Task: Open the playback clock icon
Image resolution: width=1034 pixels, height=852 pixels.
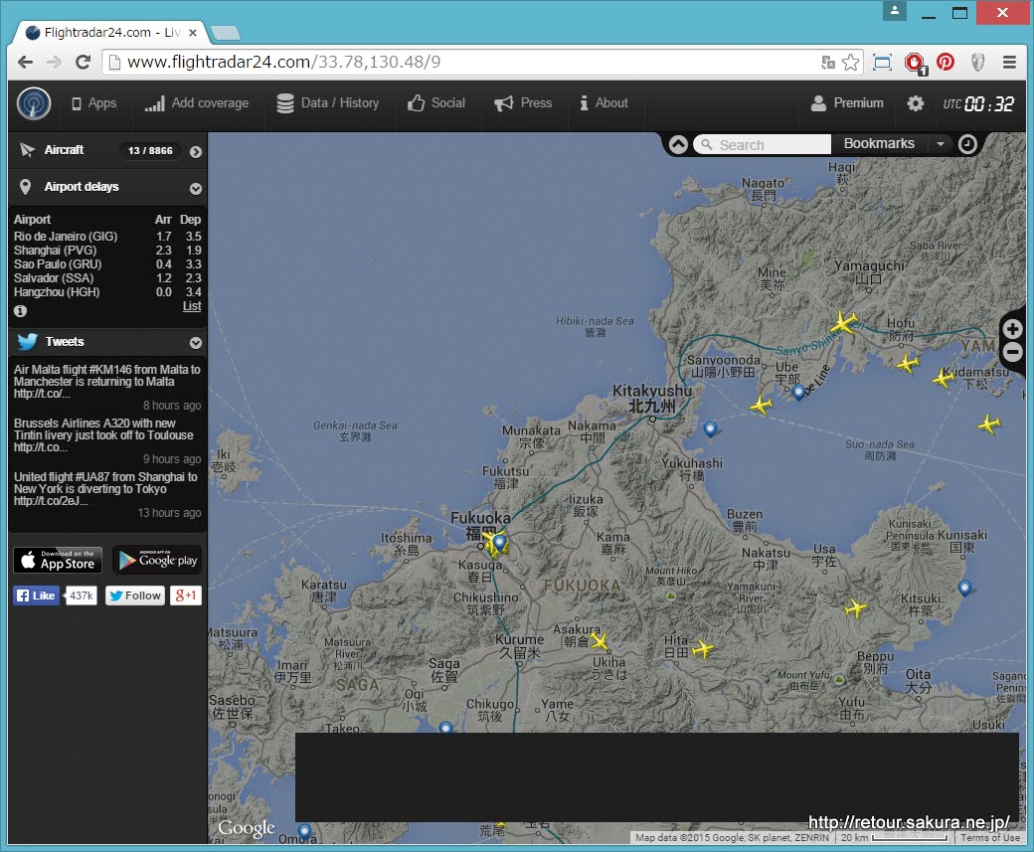Action: [x=967, y=144]
